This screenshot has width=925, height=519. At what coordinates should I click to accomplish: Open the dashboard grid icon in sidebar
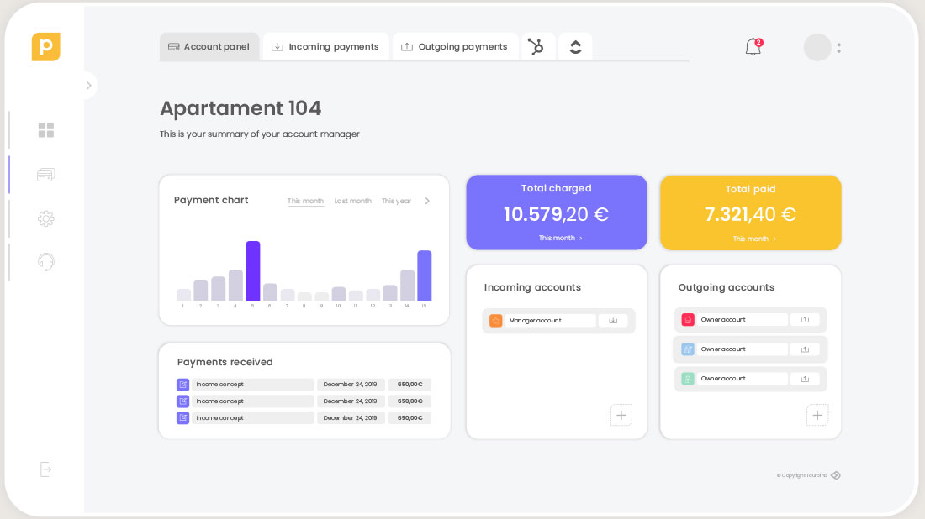pyautogui.click(x=46, y=130)
